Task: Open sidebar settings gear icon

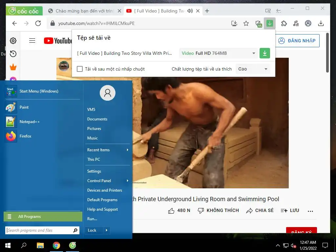Action: (13, 40)
